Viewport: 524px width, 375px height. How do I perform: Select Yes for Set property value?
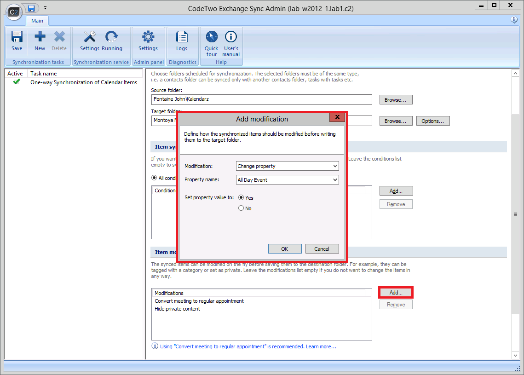[x=241, y=197]
